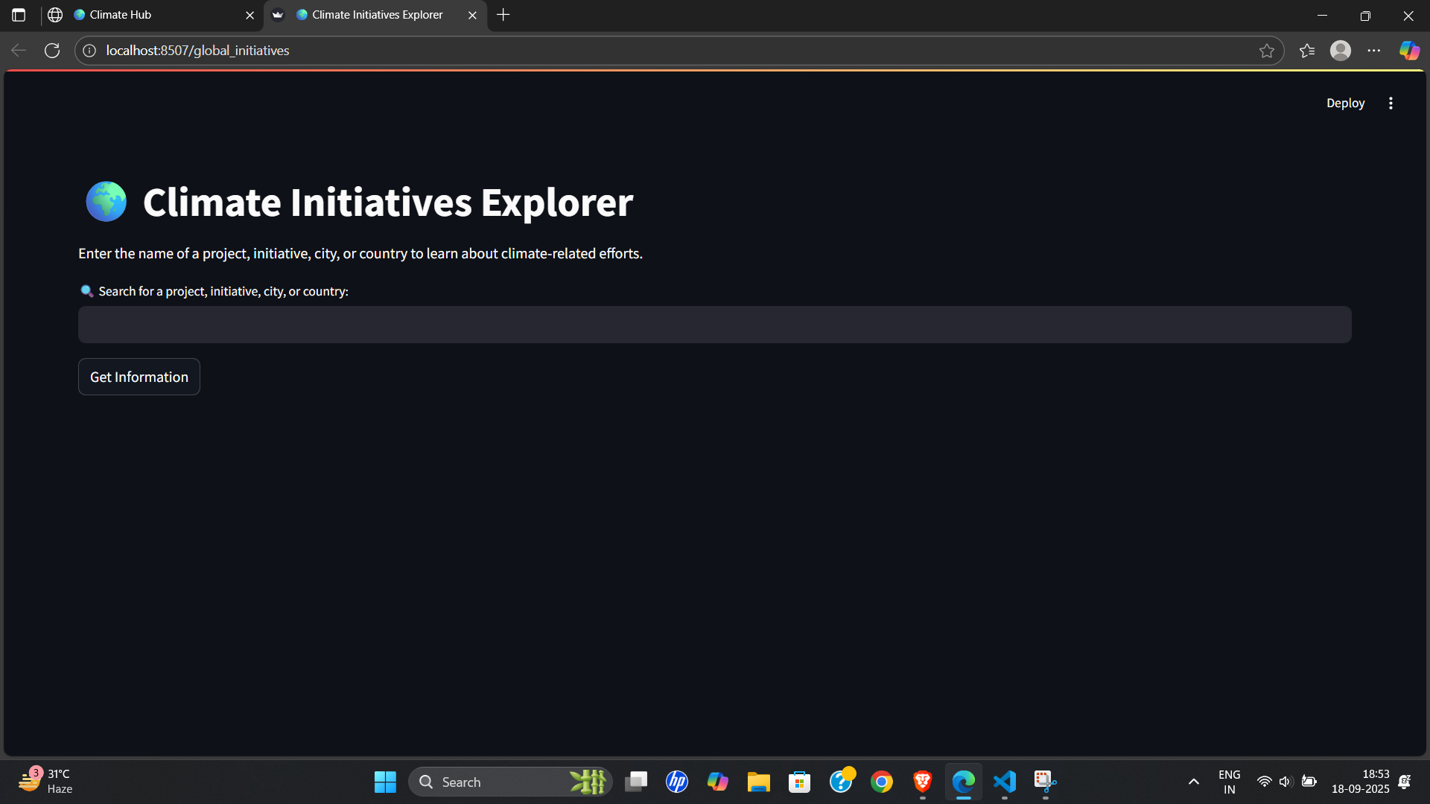Open the browser profile avatar
Viewport: 1430px width, 804px height.
click(1341, 51)
